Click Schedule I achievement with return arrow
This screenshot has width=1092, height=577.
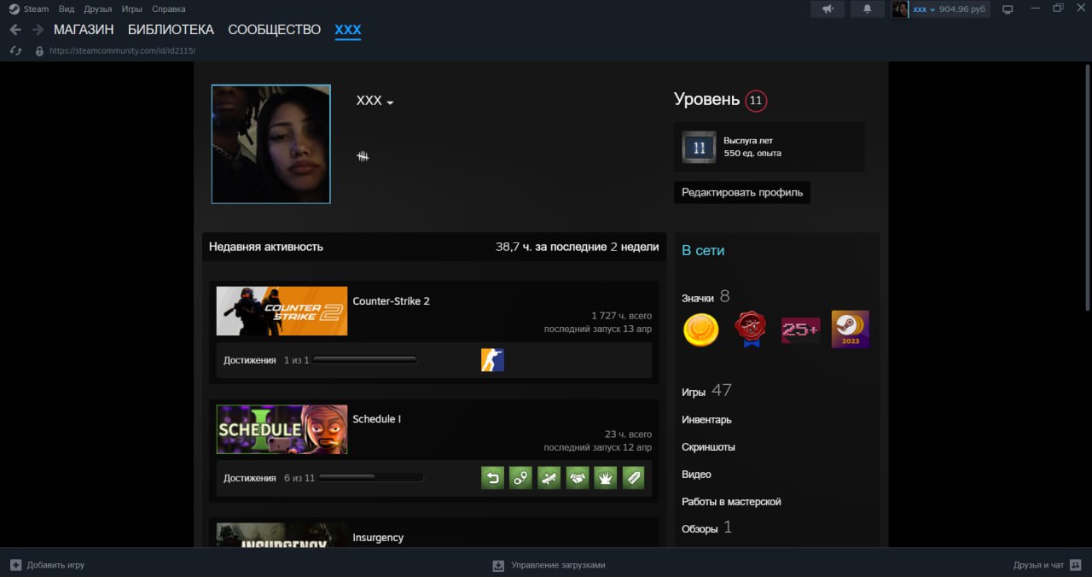point(492,478)
